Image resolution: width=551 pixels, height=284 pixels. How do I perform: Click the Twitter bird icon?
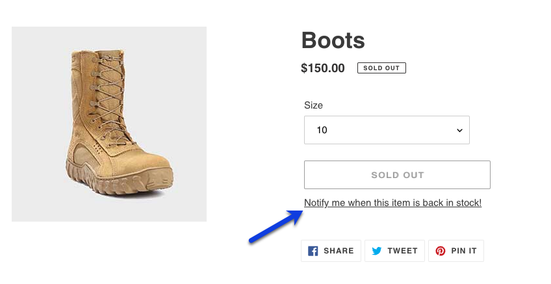click(x=378, y=251)
